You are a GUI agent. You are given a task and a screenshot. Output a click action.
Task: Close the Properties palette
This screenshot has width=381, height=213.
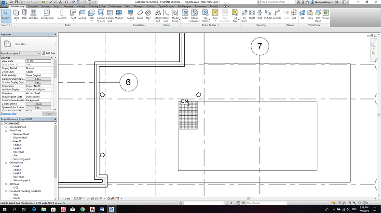[x=55, y=35]
